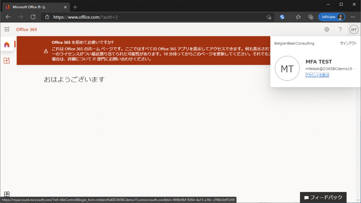
Task: Click the warning triangle icon in banner
Action: tap(46, 51)
